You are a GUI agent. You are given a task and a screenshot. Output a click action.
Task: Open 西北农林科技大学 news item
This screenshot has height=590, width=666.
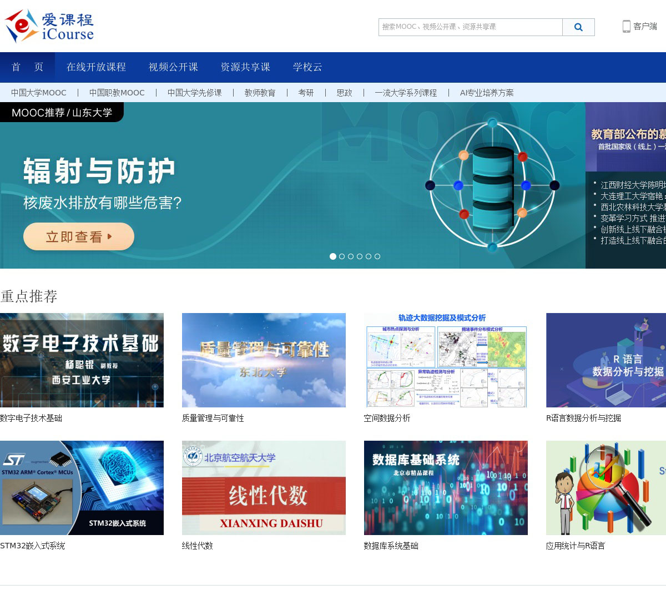(x=633, y=207)
